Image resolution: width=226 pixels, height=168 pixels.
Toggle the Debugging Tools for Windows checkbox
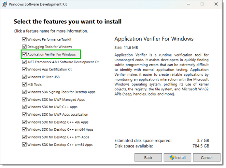[x=24, y=47]
